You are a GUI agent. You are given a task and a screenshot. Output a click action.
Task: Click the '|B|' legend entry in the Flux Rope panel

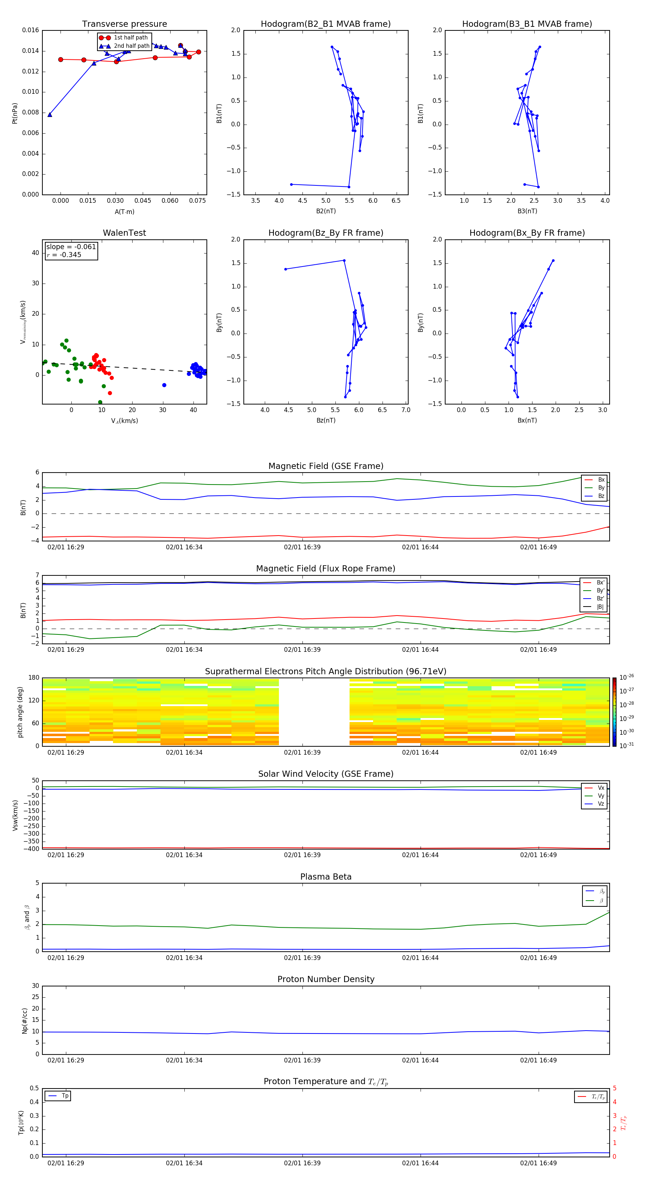(594, 607)
